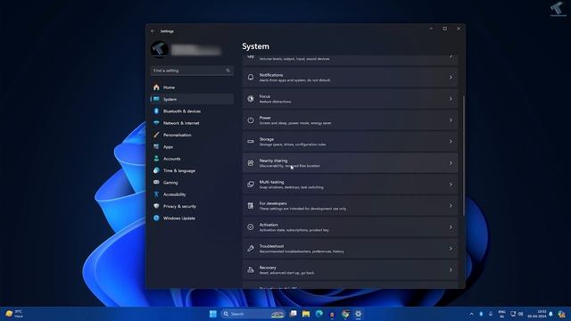
Task: Click the Multi-tasking windows icon
Action: coord(251,185)
